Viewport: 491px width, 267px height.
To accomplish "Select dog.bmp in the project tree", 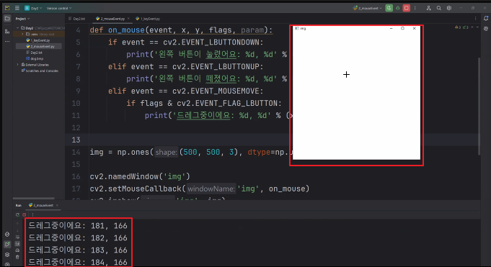I will pos(35,58).
